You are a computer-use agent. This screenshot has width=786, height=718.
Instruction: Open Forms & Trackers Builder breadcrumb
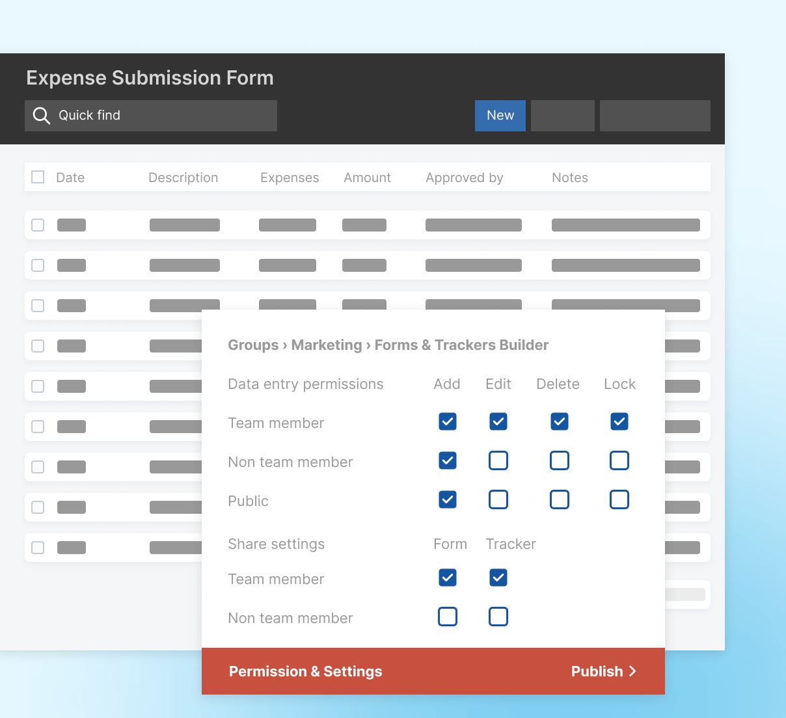coord(461,345)
